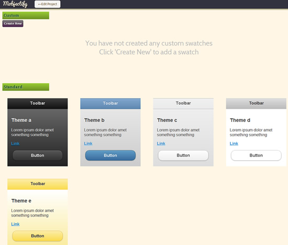Click the Theme a dark Toolbar
This screenshot has width=288, height=245.
tap(38, 104)
